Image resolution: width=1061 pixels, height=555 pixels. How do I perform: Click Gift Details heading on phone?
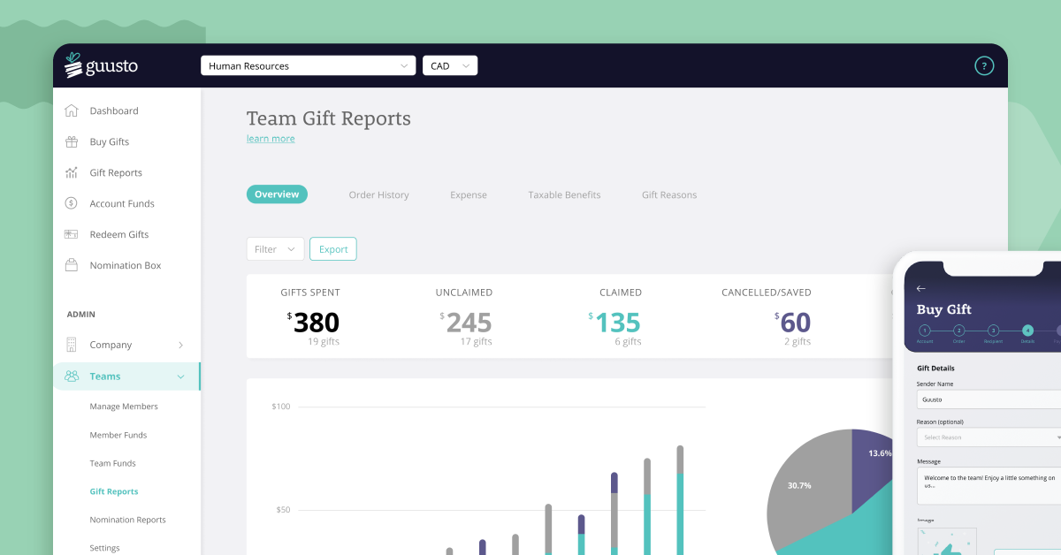[x=935, y=369]
